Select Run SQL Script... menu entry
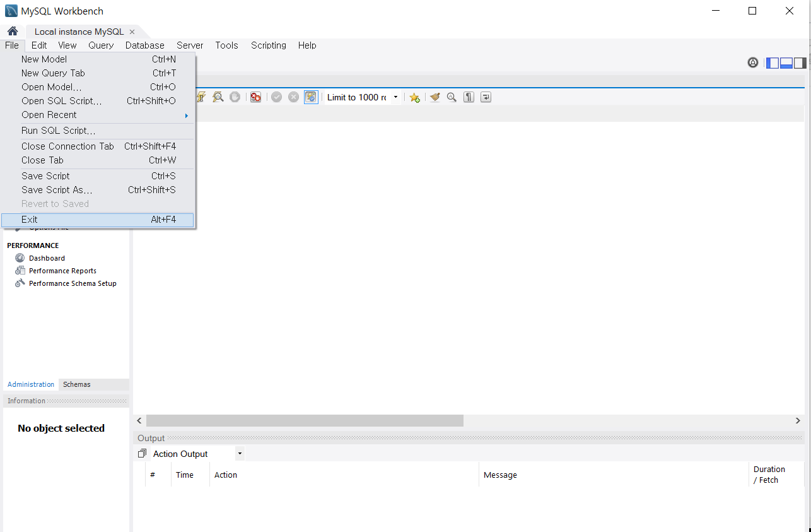The width and height of the screenshot is (811, 532). pyautogui.click(x=98, y=131)
